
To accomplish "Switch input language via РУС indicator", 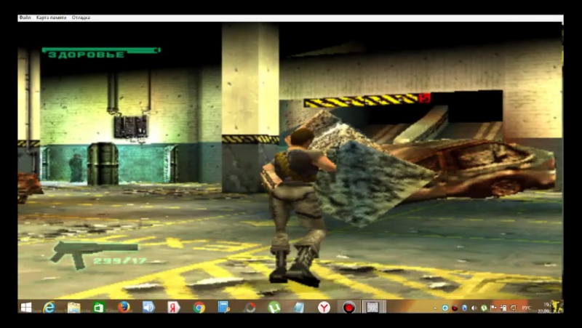I will tap(525, 308).
